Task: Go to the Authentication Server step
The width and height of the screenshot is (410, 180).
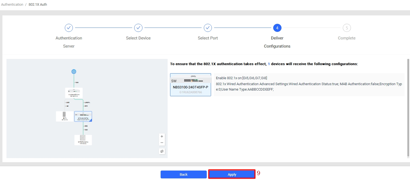Action: [69, 28]
